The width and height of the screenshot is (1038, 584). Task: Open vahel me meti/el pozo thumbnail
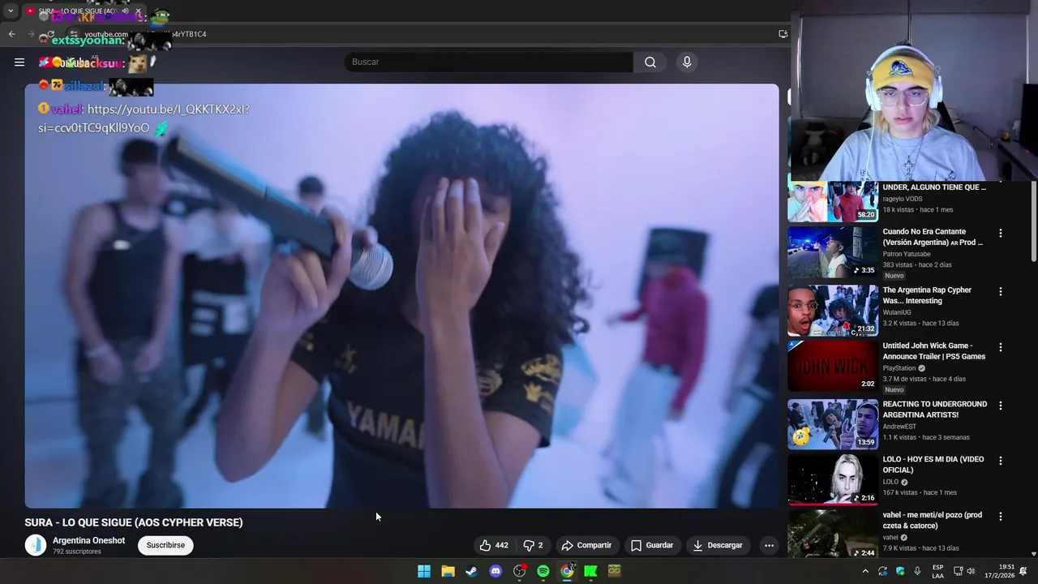(833, 534)
